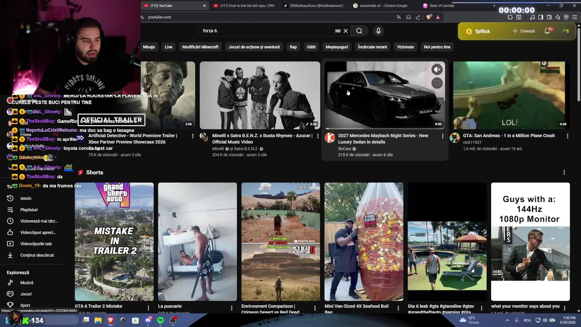Open the Brave VPN shield icon

point(566,17)
